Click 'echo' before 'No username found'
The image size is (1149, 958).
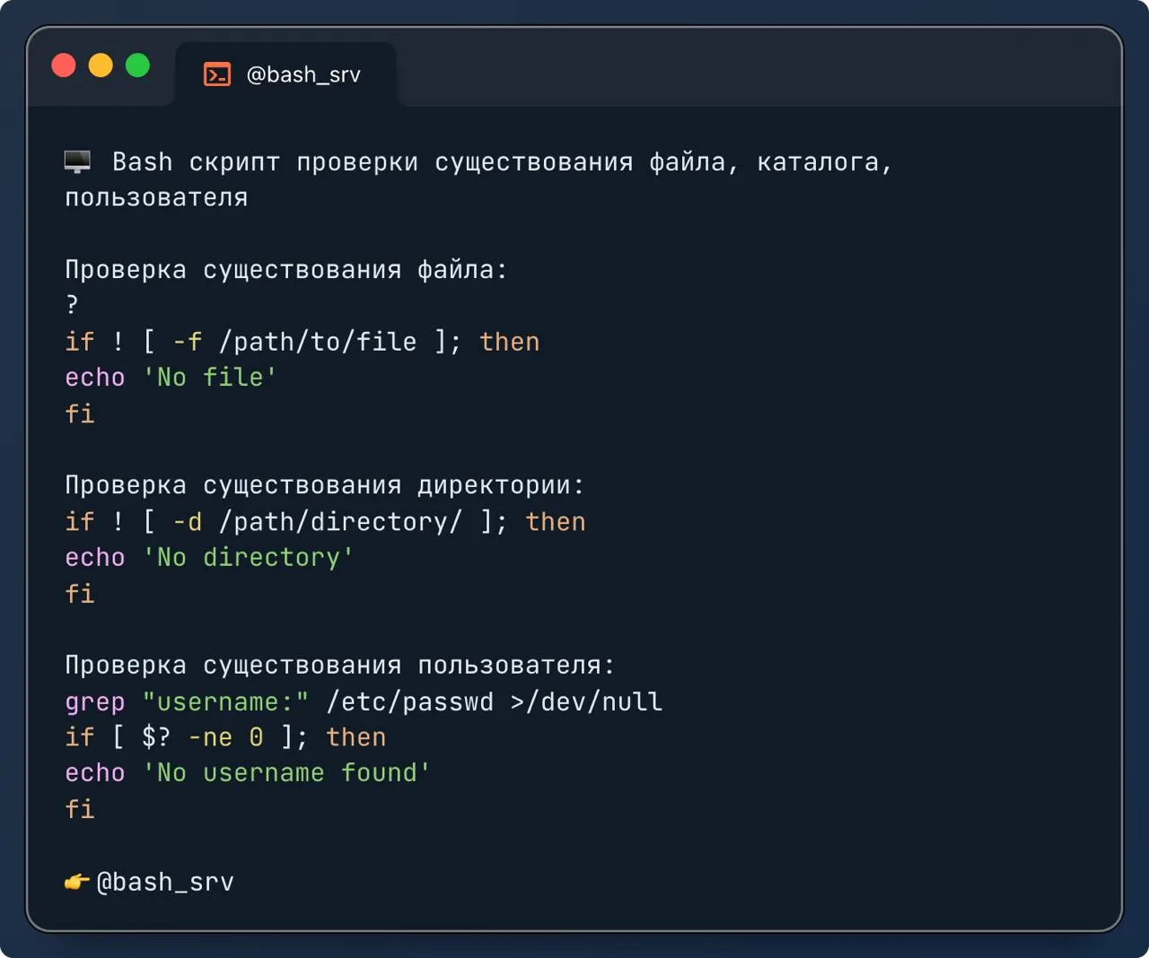coord(95,773)
